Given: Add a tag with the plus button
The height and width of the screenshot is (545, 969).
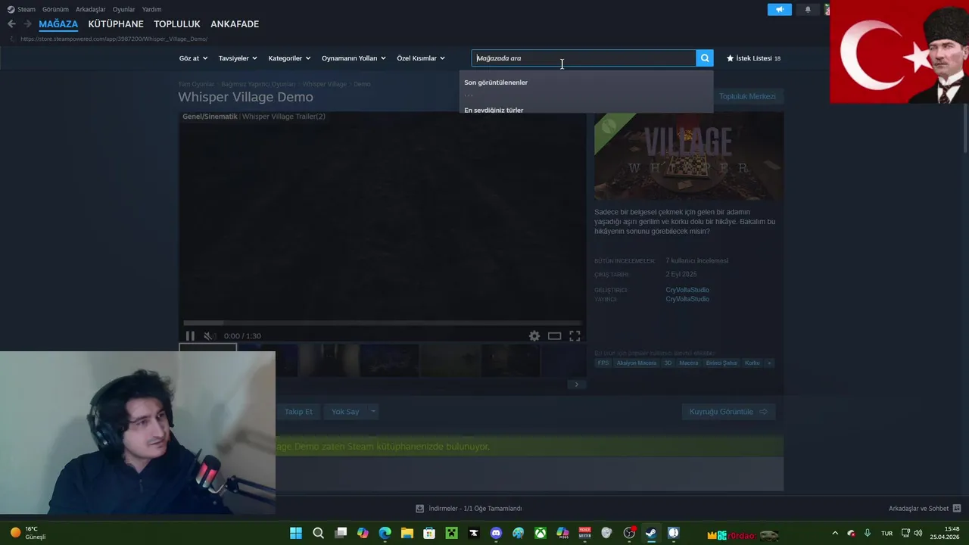Looking at the screenshot, I should (769, 363).
